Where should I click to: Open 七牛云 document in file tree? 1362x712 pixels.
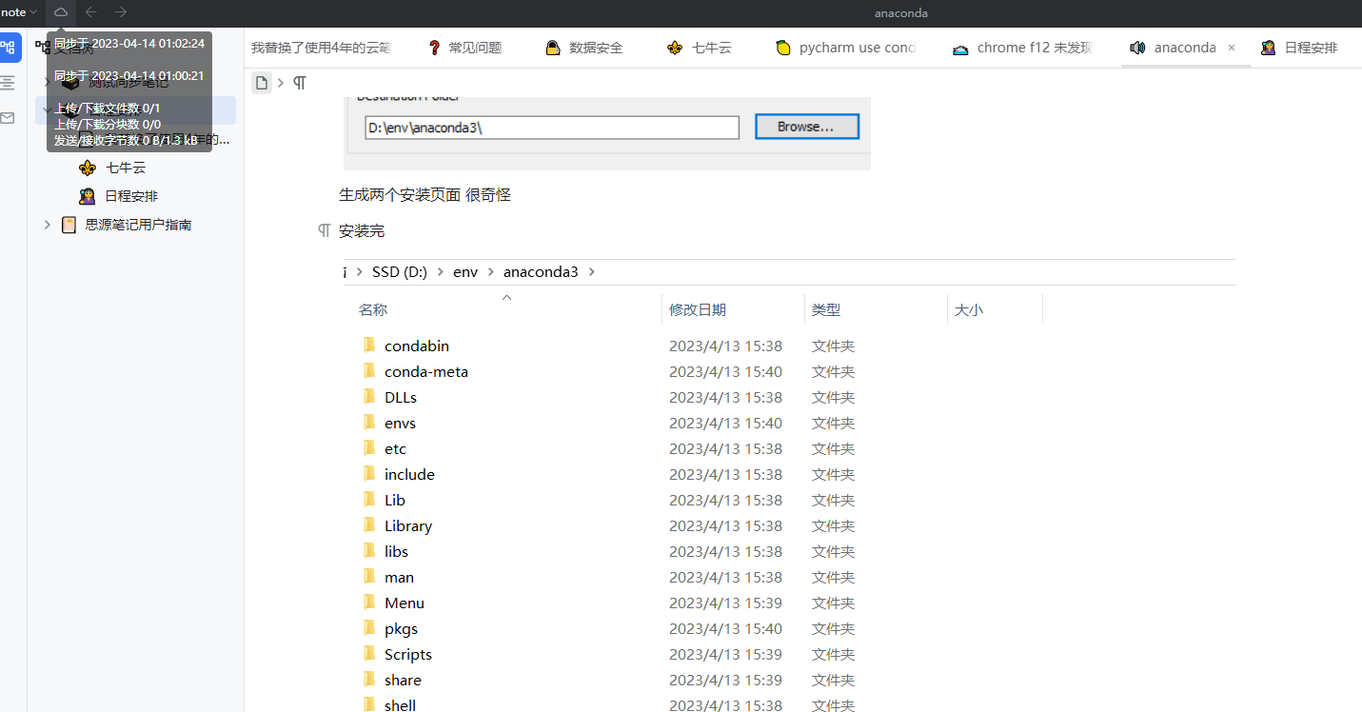(126, 168)
